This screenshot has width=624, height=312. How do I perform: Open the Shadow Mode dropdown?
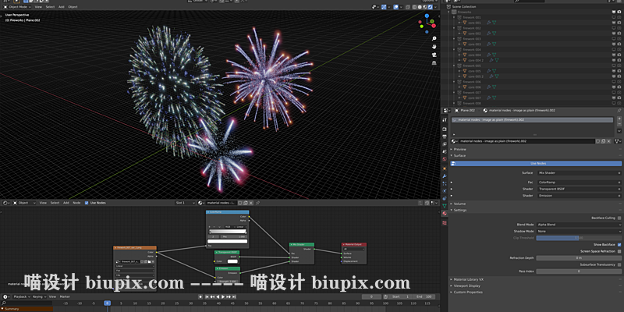coord(578,231)
